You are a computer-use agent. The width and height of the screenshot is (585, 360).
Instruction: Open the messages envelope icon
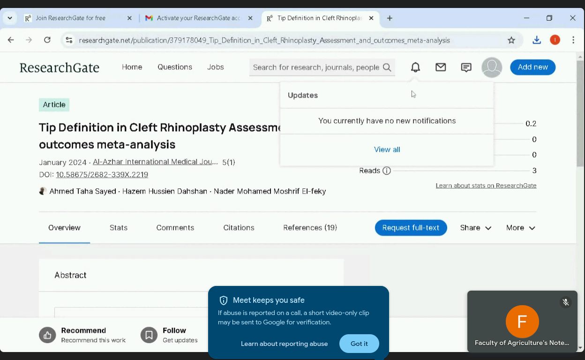point(441,67)
